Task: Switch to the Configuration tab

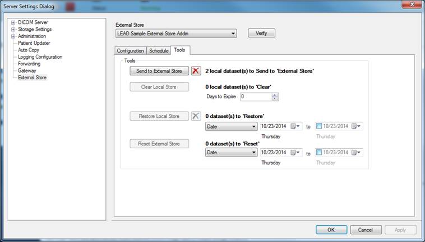Action: click(x=130, y=51)
